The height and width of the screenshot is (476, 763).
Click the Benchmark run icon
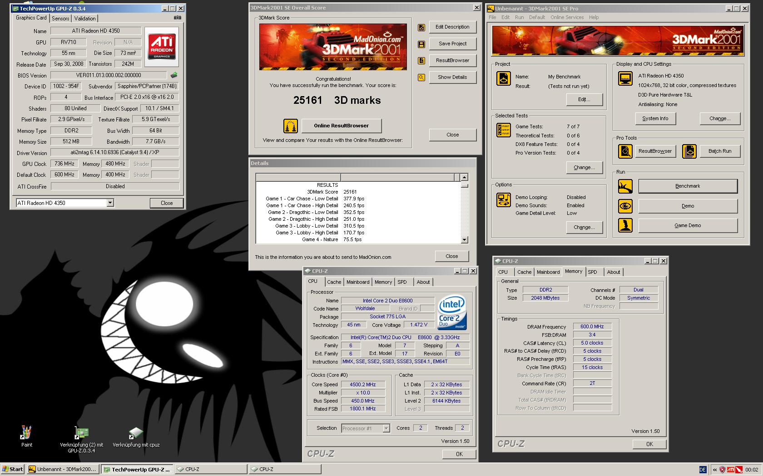point(625,186)
